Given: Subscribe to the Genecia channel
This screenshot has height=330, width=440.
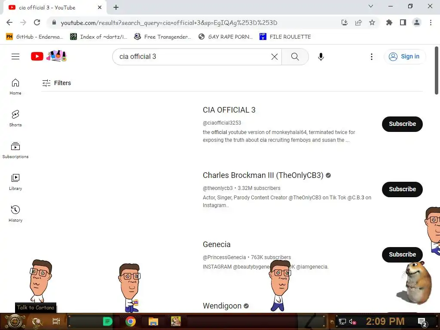Looking at the screenshot, I should coord(402,254).
